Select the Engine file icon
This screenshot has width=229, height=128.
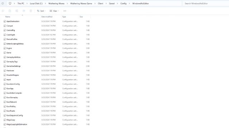click(x=5, y=48)
